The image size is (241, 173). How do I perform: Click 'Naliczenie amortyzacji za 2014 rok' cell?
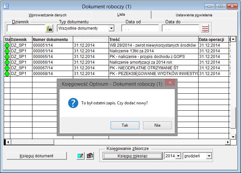(x=153, y=62)
